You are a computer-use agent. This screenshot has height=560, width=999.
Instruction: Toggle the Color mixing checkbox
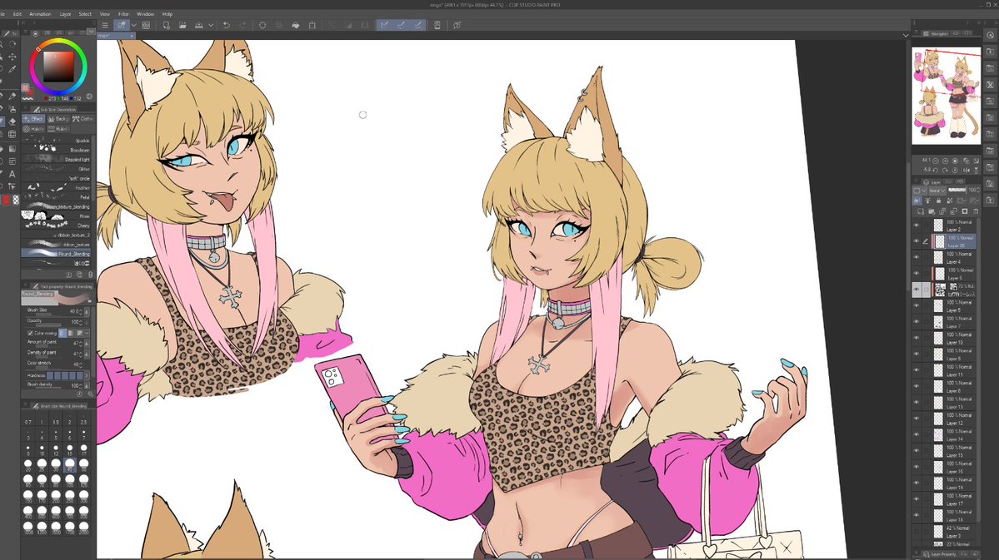coord(30,333)
